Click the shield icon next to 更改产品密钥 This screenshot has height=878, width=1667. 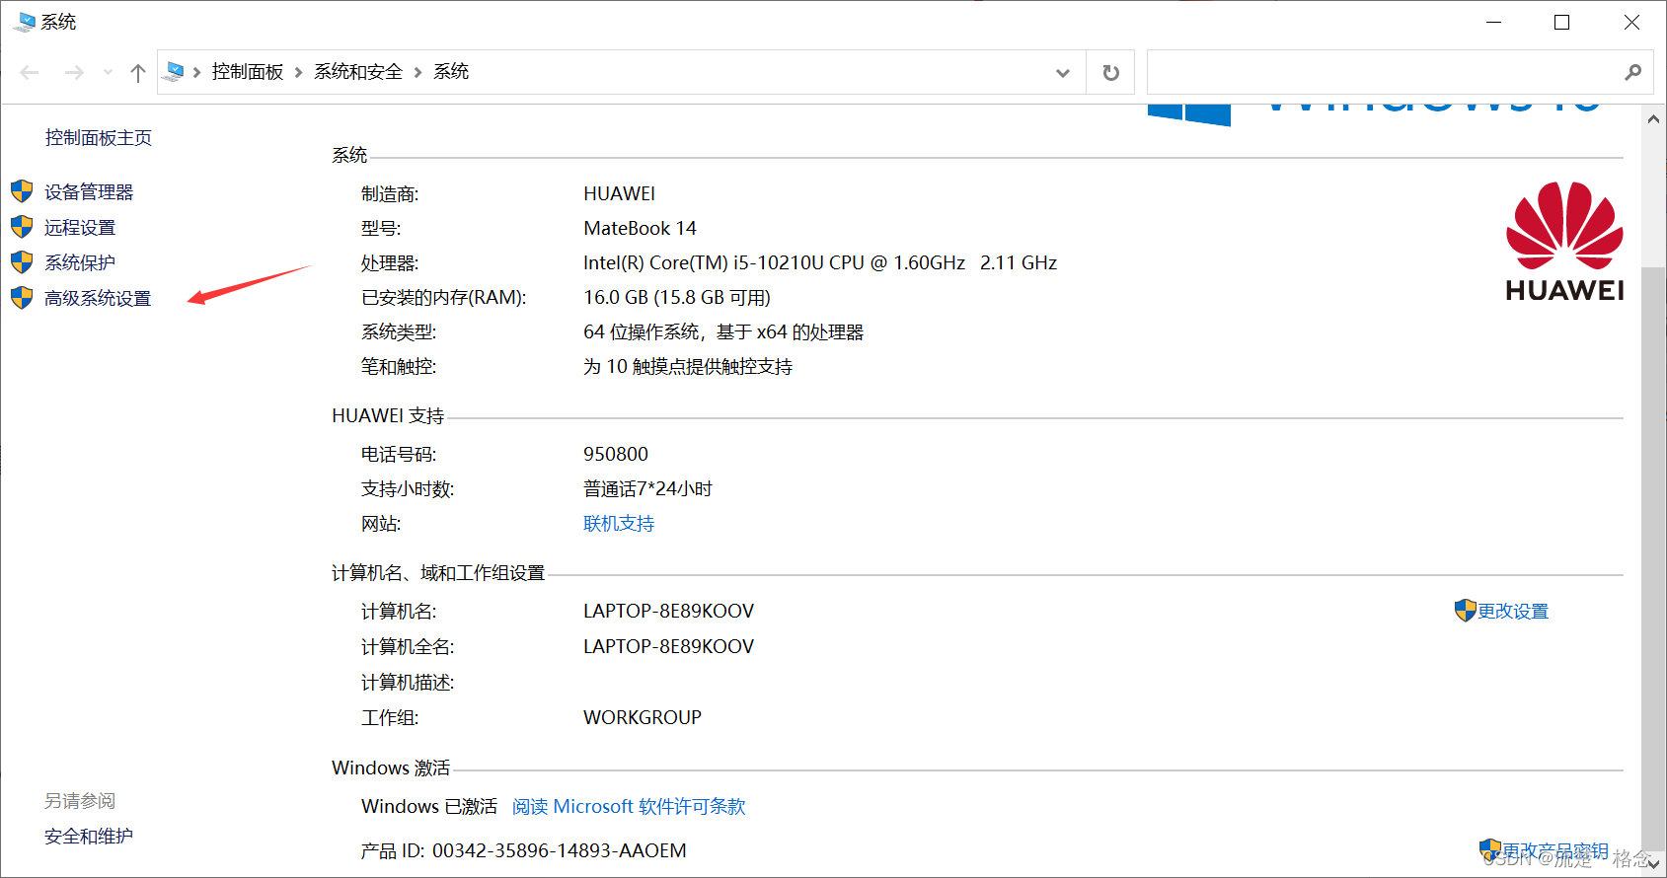tap(1490, 849)
